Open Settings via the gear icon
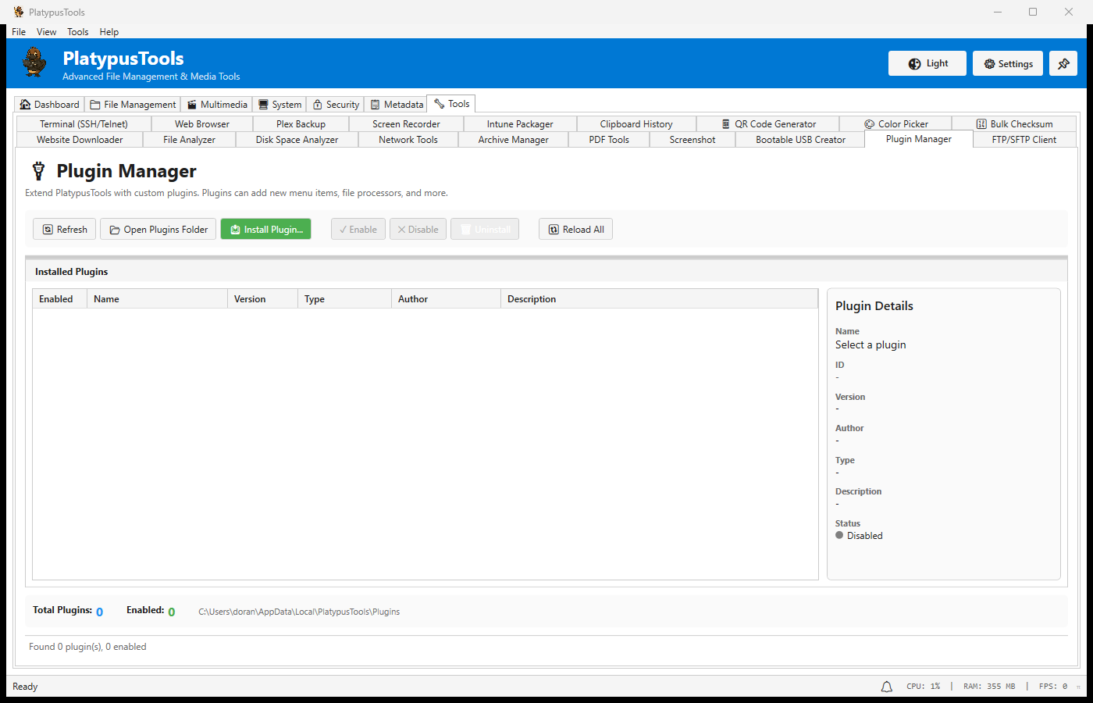This screenshot has width=1093, height=703. pos(990,63)
